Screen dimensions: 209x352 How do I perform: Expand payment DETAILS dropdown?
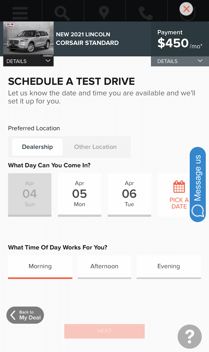coord(180,61)
